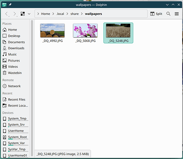This screenshot has height=159, width=183.
Task: Open Music in Places panel
Action: (16, 54)
